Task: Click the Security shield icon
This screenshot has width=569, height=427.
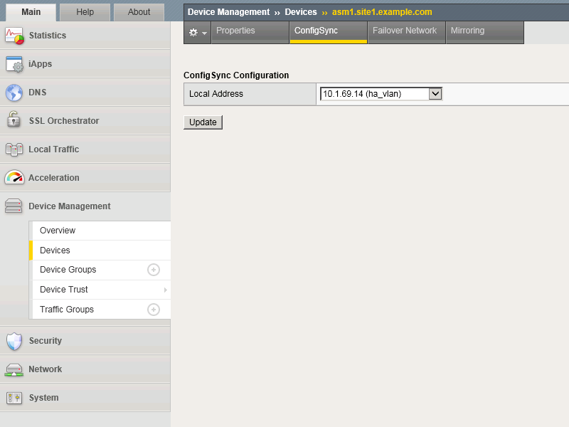Action: point(14,342)
